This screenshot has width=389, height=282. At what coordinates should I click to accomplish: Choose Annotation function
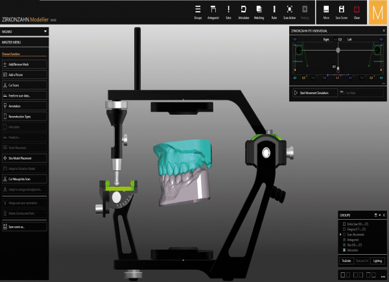tap(25, 106)
